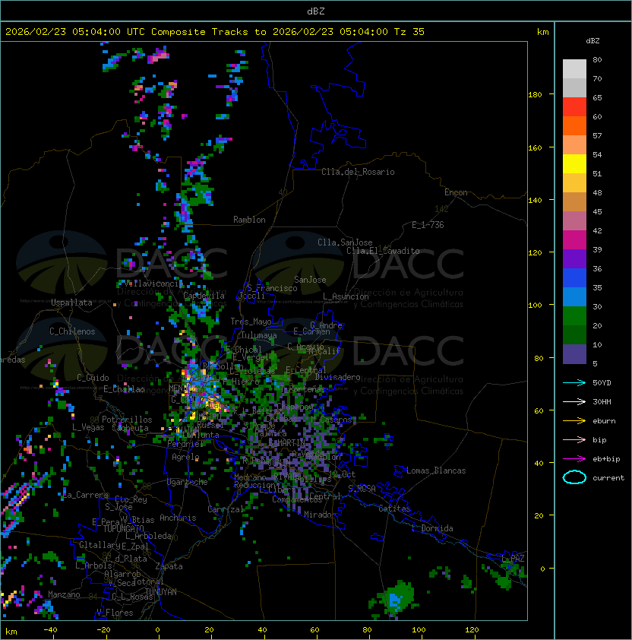Screen dimensions: 632x640
Task: Click the E_1-736 map label
Action: pyautogui.click(x=428, y=225)
